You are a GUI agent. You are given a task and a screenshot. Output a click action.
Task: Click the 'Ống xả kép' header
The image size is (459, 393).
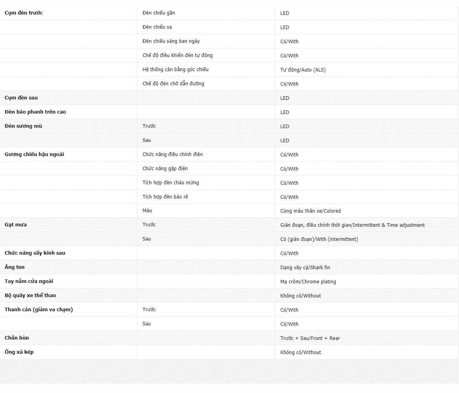(x=19, y=352)
